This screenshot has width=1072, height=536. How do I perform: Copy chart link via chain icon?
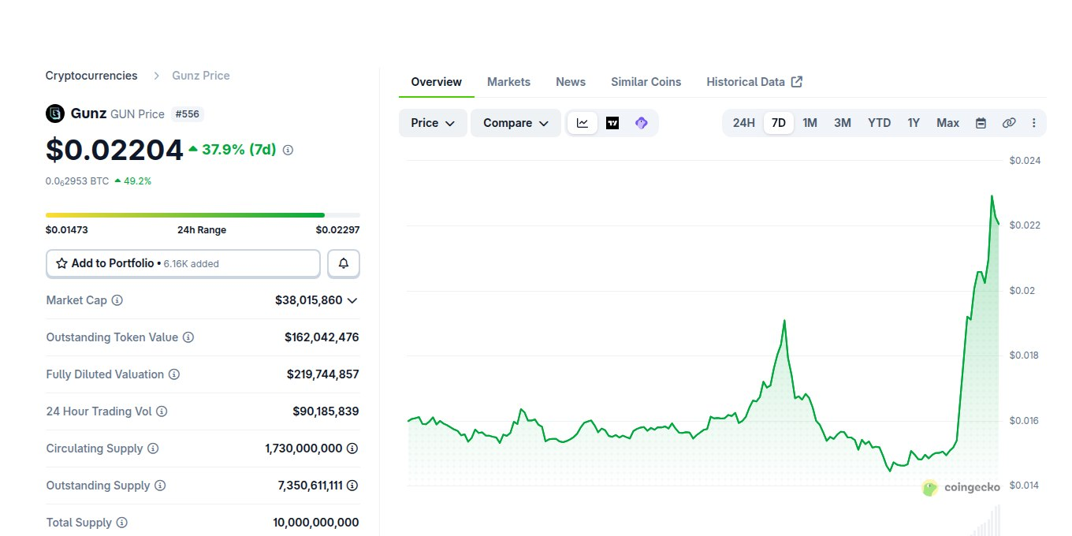(x=1009, y=123)
